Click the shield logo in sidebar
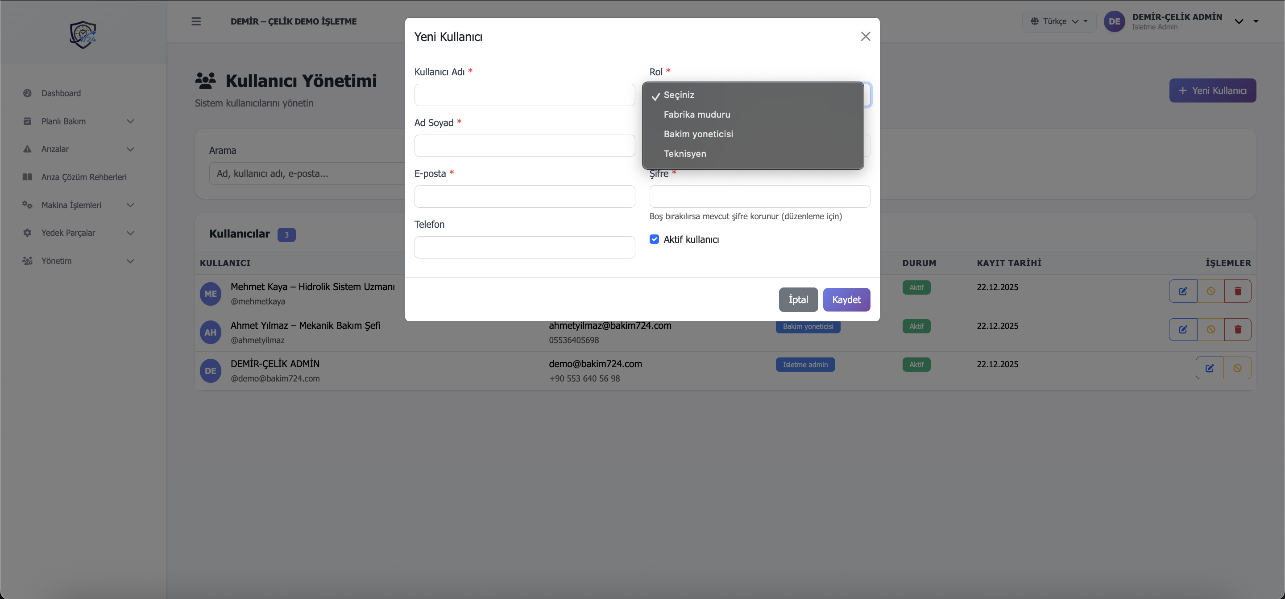1285x599 pixels. [83, 34]
